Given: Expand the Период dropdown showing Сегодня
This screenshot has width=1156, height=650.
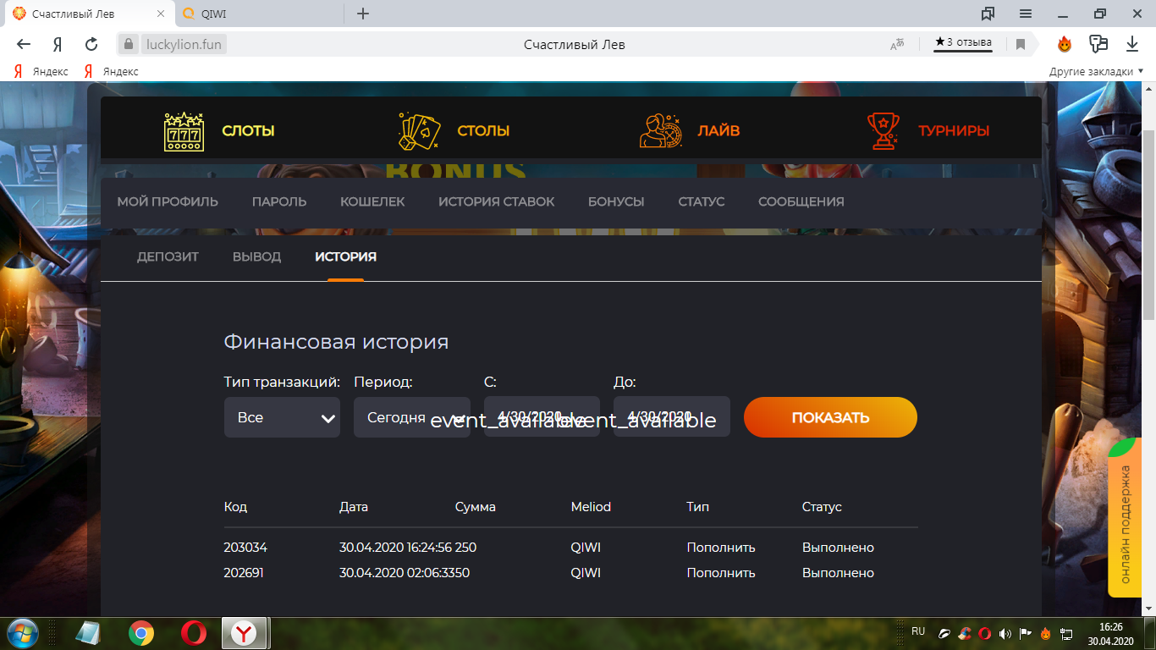Looking at the screenshot, I should tap(412, 417).
